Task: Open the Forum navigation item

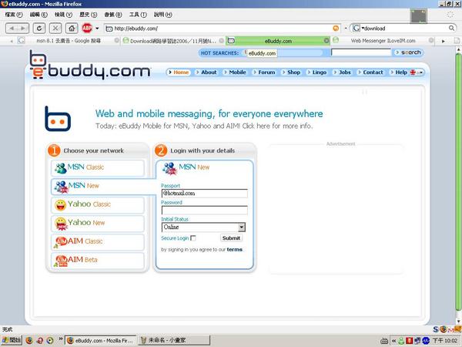Action: (x=263, y=72)
